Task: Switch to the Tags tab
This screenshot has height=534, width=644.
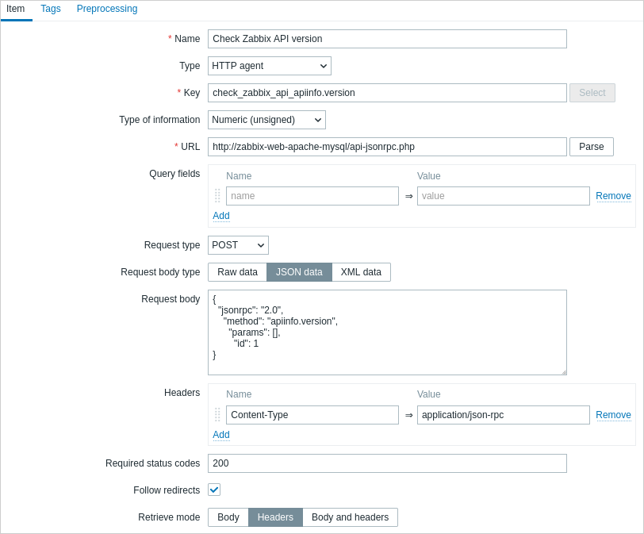Action: [51, 9]
